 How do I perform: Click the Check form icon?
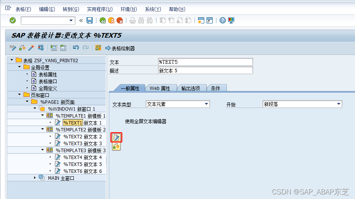pyautogui.click(x=22, y=48)
